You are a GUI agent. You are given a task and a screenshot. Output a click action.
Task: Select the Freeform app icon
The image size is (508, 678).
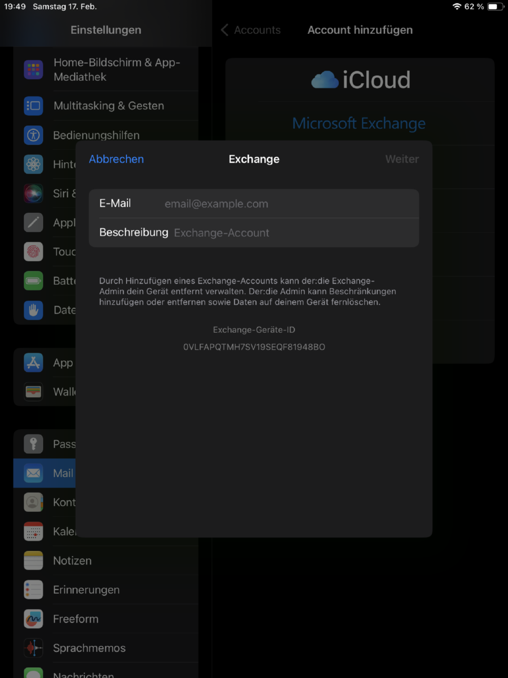pos(34,619)
